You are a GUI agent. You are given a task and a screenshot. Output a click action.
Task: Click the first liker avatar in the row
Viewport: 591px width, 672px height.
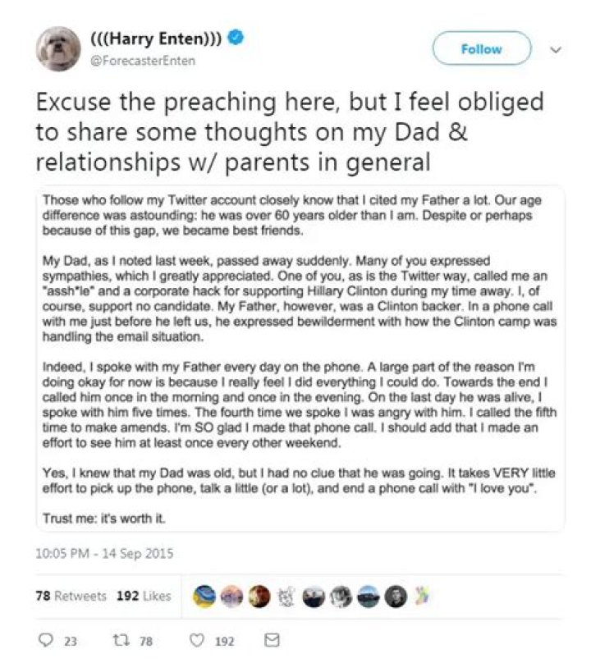coord(206,596)
